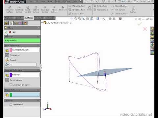Collapse the Third Reference section
Image resolution: width=158 pixels, height=118 pixels.
point(38,90)
